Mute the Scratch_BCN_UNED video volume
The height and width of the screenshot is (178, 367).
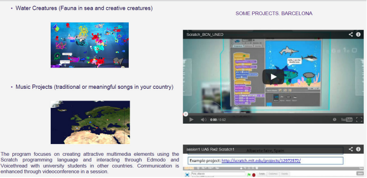204,119
